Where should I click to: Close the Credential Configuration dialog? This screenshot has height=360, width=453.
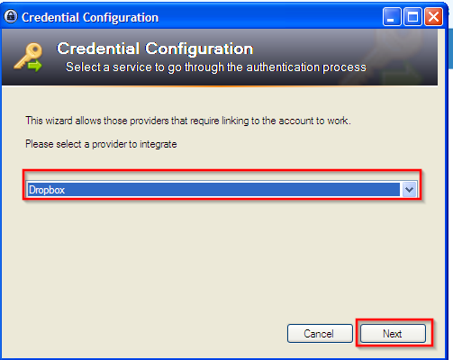(x=433, y=17)
